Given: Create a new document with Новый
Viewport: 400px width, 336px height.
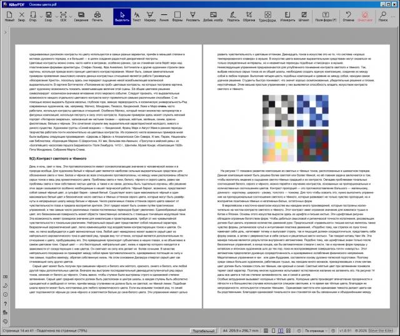Looking at the screenshot, I should click(9, 17).
